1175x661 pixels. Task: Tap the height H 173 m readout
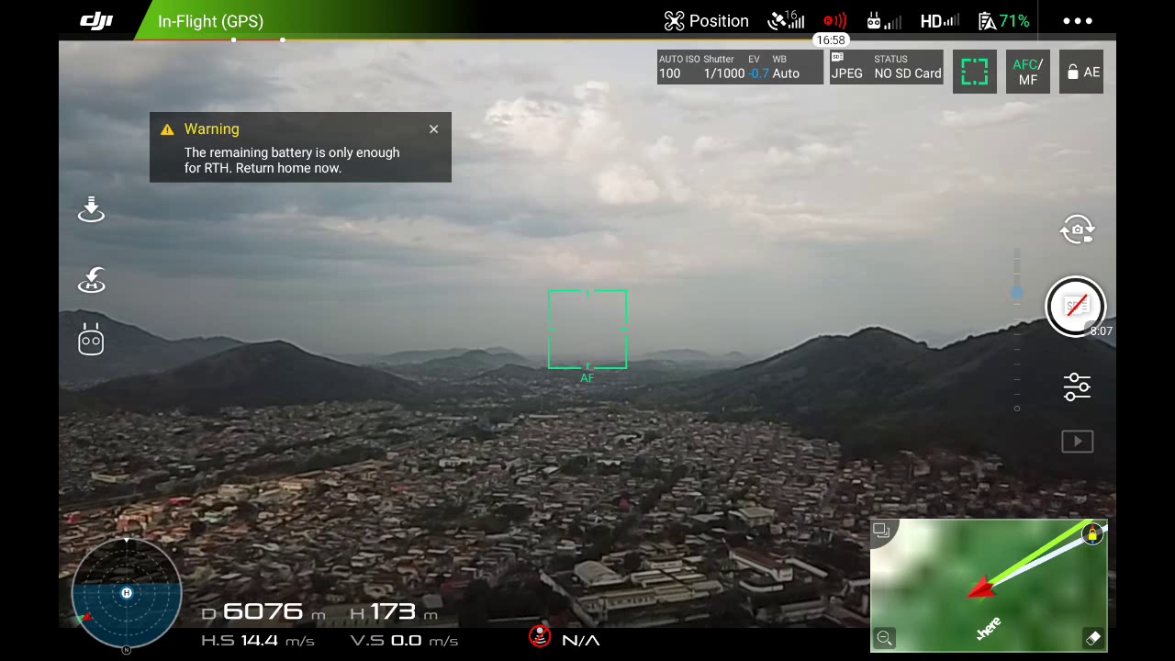click(x=395, y=612)
